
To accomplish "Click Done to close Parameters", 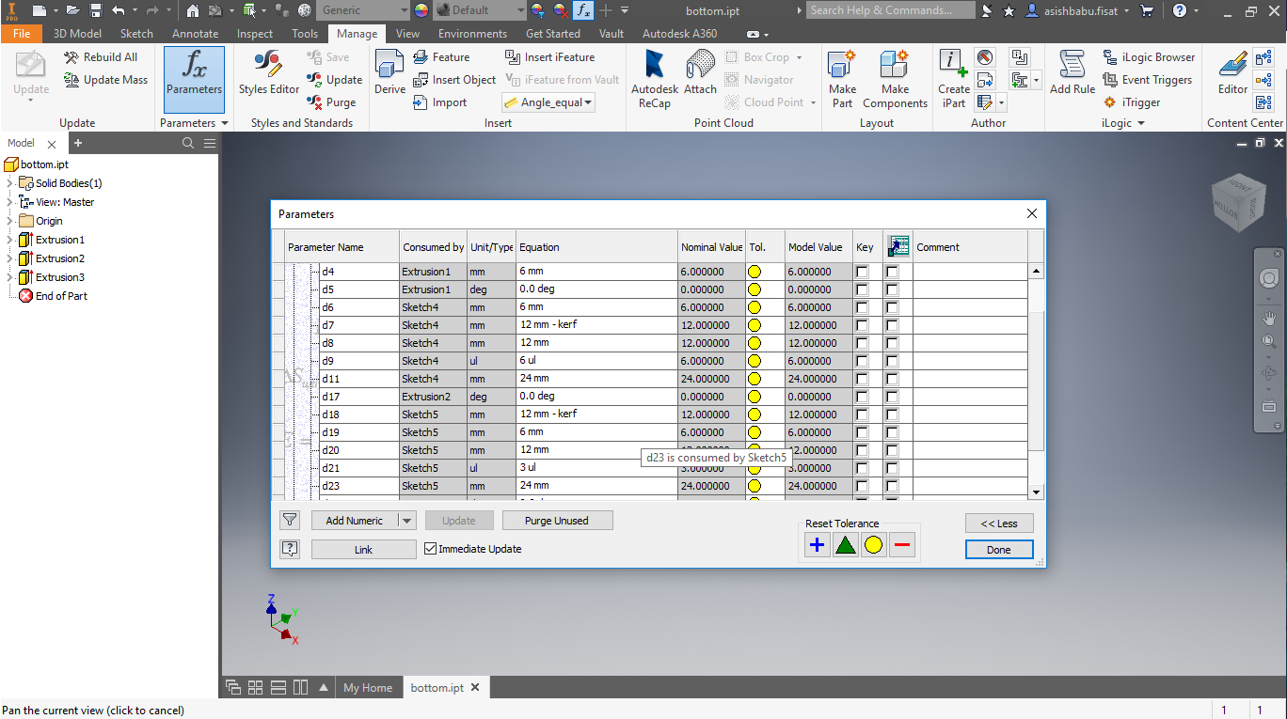I will pyautogui.click(x=999, y=550).
